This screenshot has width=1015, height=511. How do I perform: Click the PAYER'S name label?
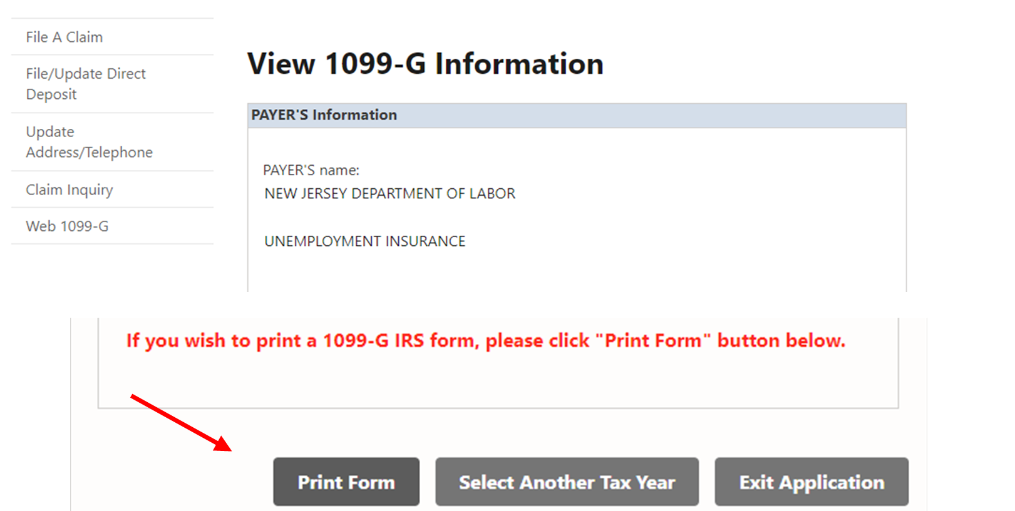[x=311, y=170]
